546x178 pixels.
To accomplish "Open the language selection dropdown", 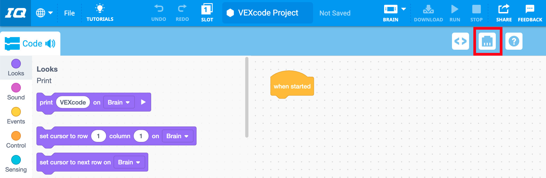I will coord(45,13).
